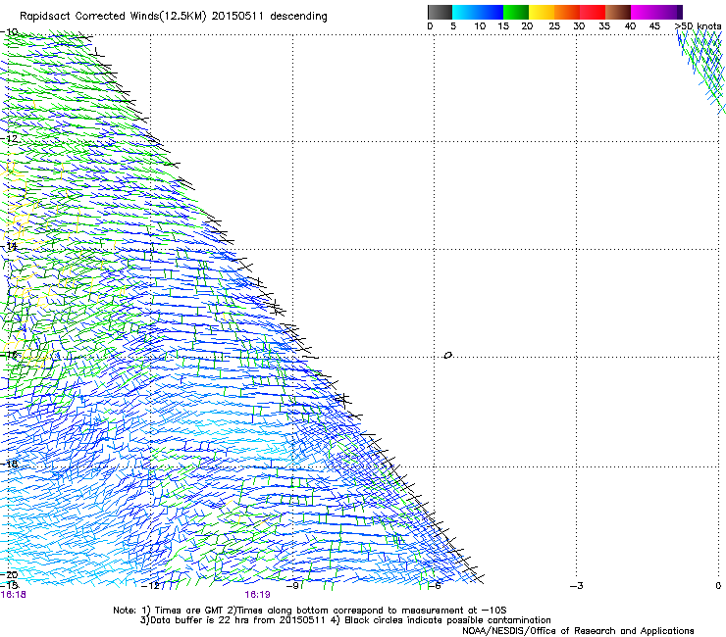726x637 pixels.
Task: Click the cyan segment of the wind legend
Action: pos(465,12)
